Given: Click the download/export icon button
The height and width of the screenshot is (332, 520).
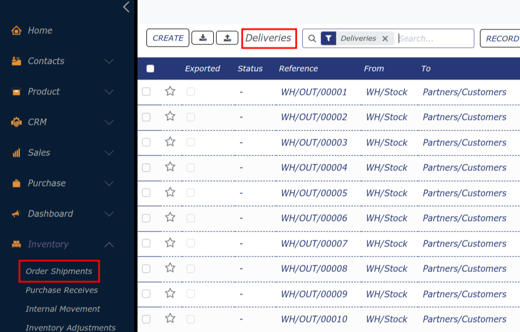Looking at the screenshot, I should click(203, 38).
